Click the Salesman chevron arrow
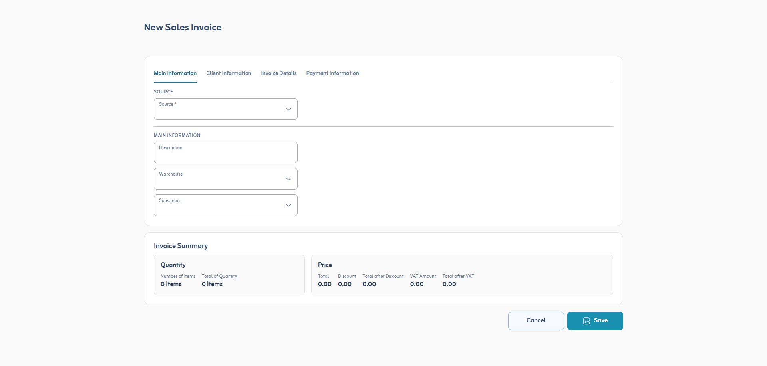This screenshot has height=366, width=767. [x=288, y=205]
